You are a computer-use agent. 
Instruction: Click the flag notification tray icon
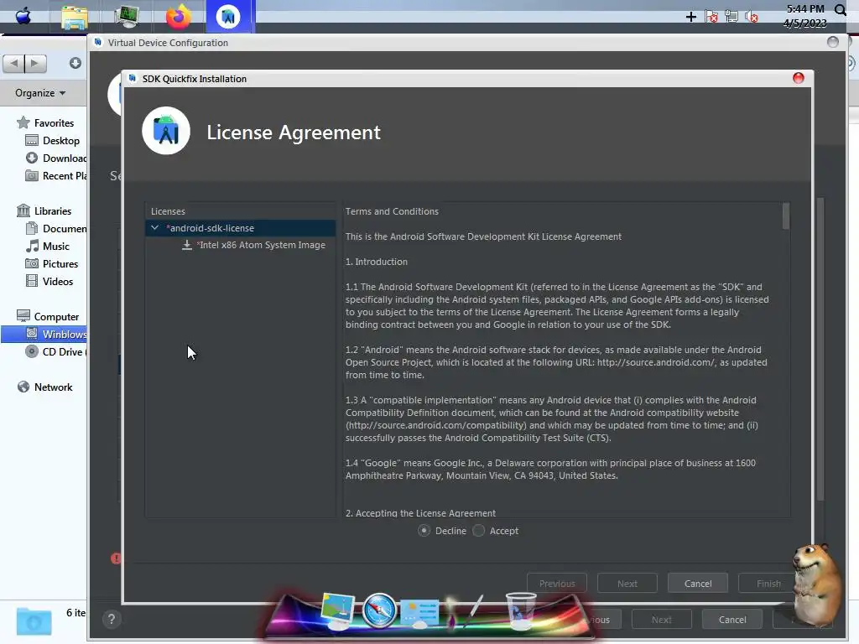coord(711,17)
